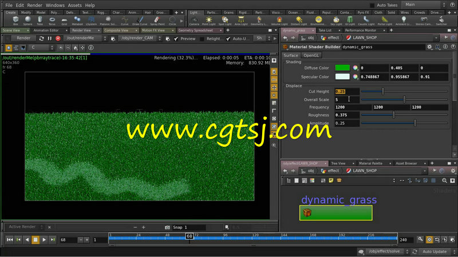Click the Render button
This screenshot has height=257, width=458.
click(23, 38)
